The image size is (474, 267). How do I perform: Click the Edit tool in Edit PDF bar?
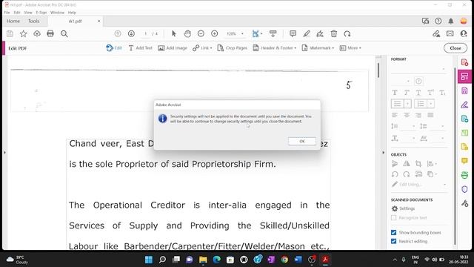pyautogui.click(x=114, y=47)
